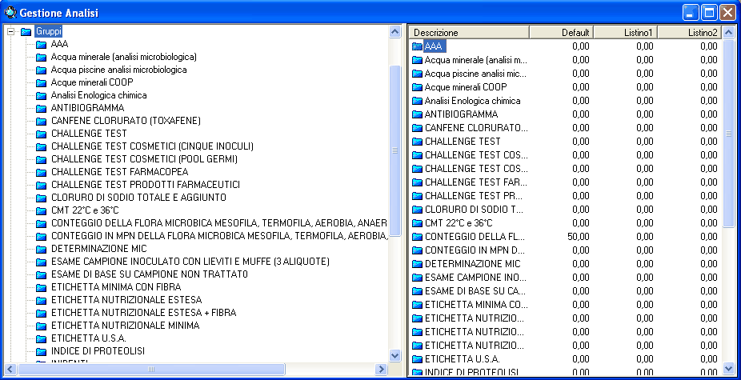Select Acqua minerale (analisi microbiologica) in tree

coord(123,57)
